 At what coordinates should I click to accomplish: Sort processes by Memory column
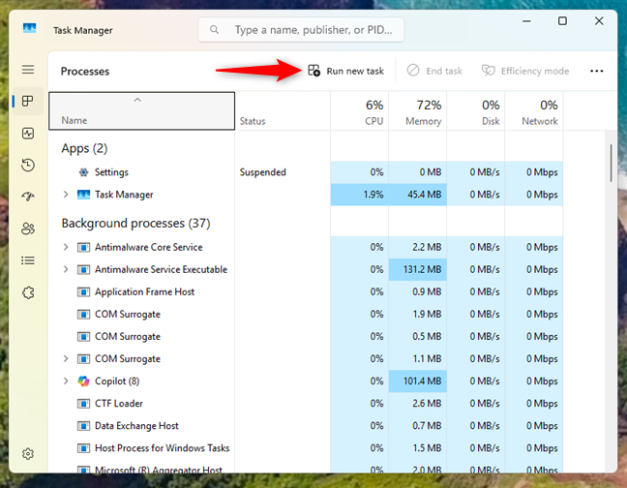coord(418,112)
